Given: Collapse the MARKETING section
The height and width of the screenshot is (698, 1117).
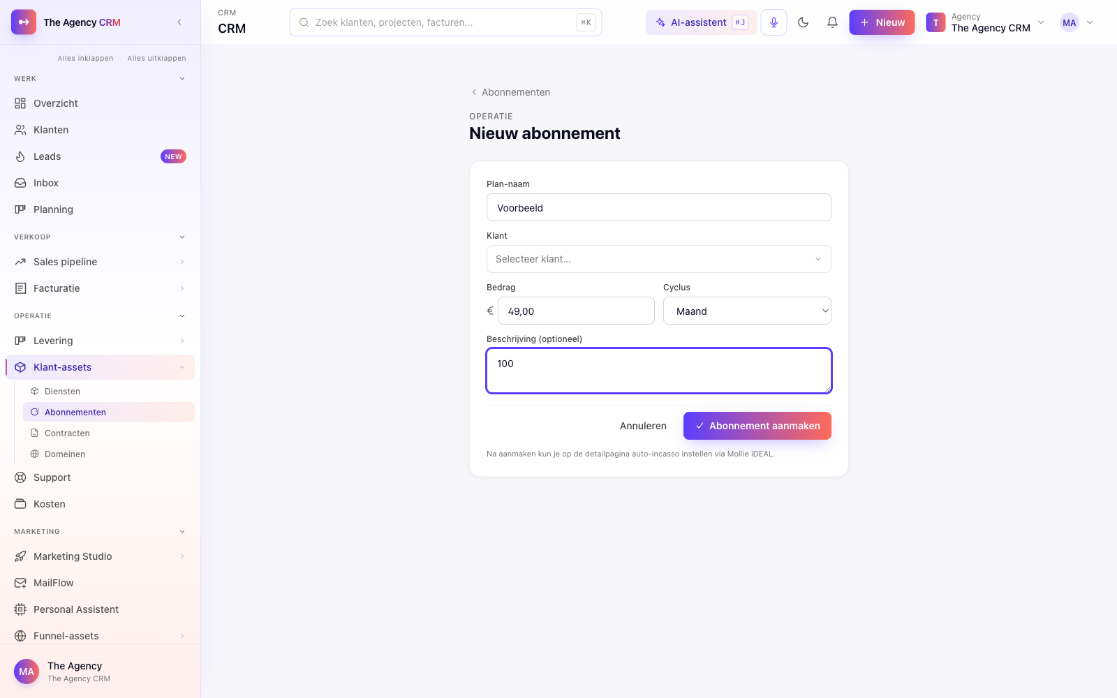Looking at the screenshot, I should [182, 532].
